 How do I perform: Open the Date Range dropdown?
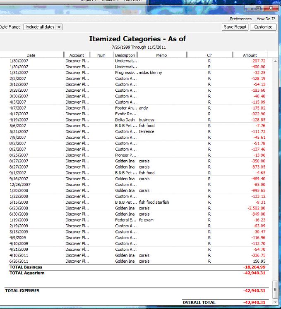click(43, 27)
